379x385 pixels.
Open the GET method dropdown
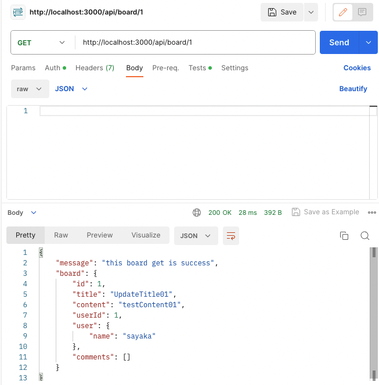coord(41,42)
